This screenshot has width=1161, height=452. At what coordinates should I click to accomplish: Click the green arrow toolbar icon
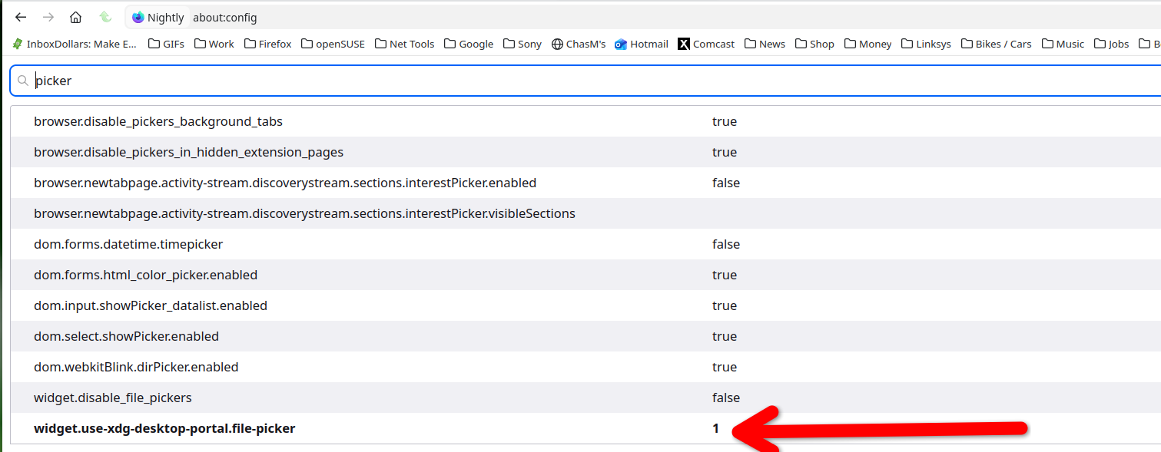105,17
